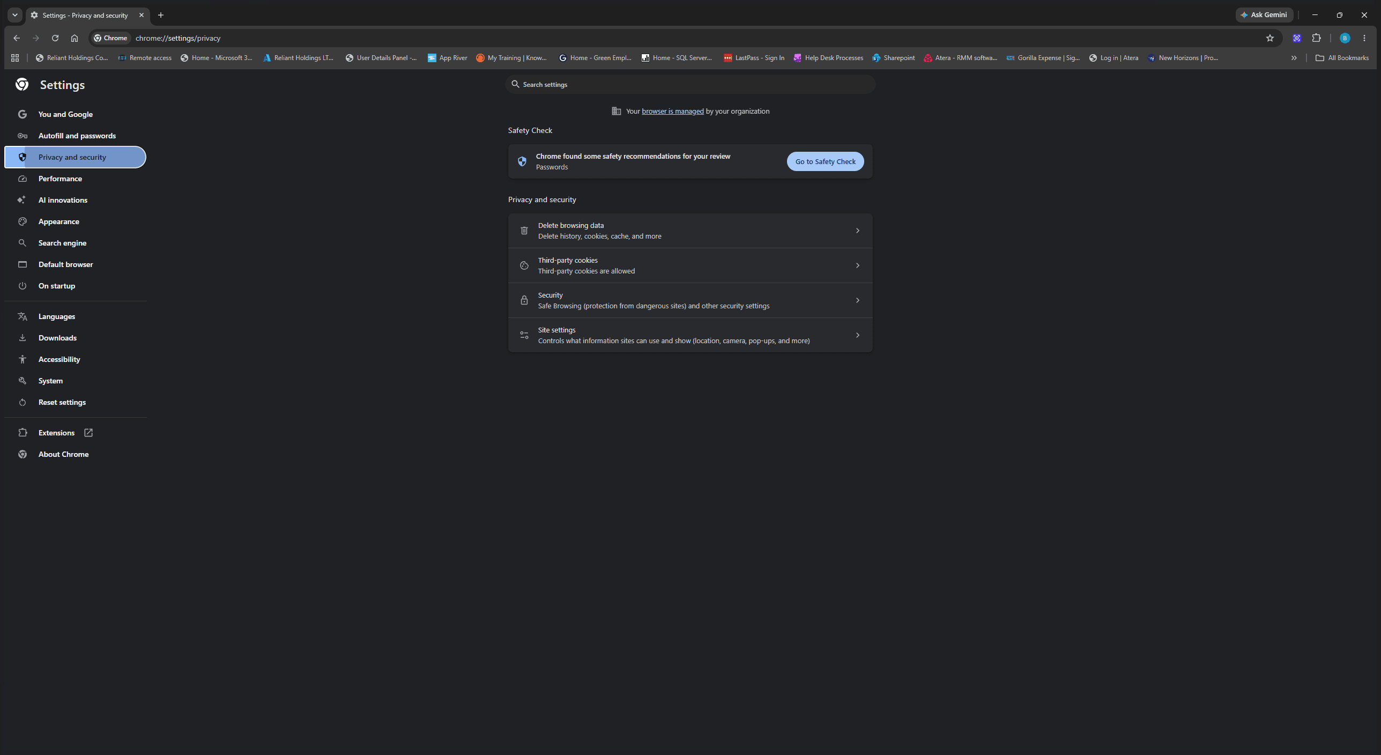Open Performance settings
The height and width of the screenshot is (755, 1381).
(75, 179)
